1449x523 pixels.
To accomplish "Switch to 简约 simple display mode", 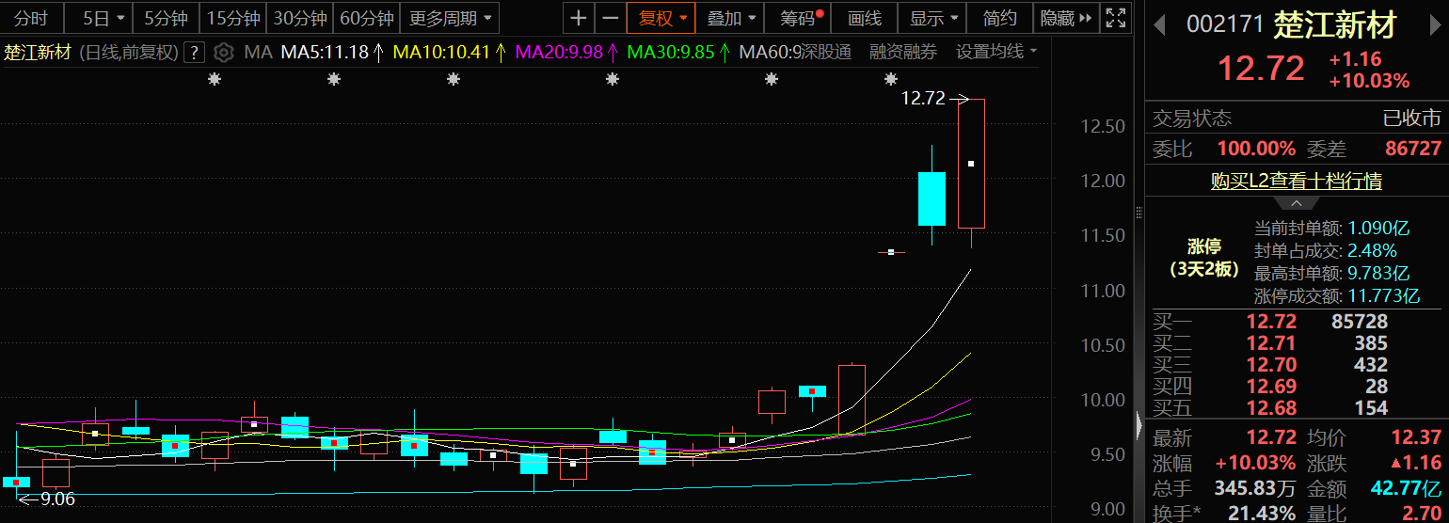I will 999,18.
